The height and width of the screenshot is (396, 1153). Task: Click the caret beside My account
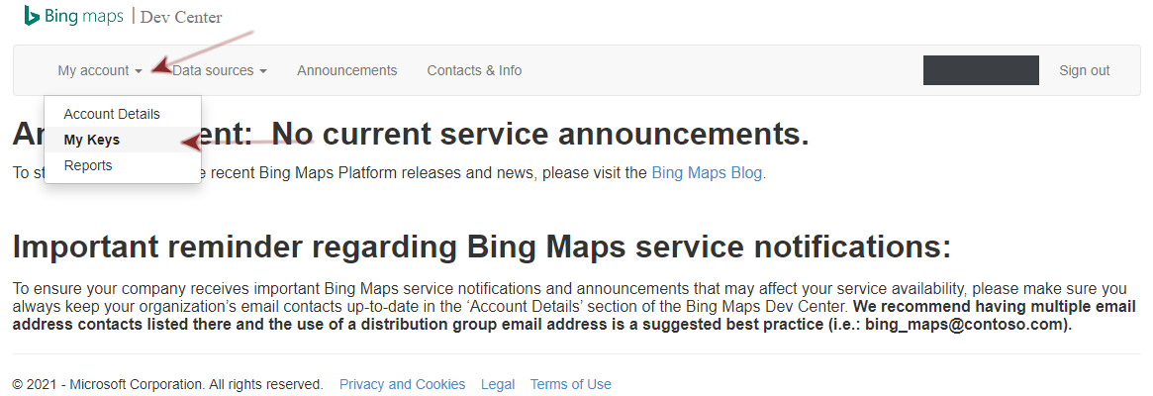(139, 71)
